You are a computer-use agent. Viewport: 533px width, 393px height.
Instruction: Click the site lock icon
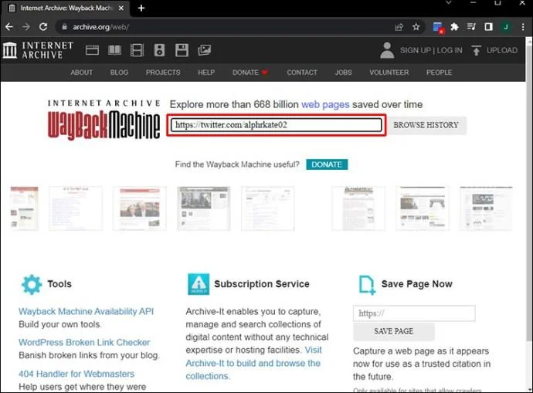(65, 26)
